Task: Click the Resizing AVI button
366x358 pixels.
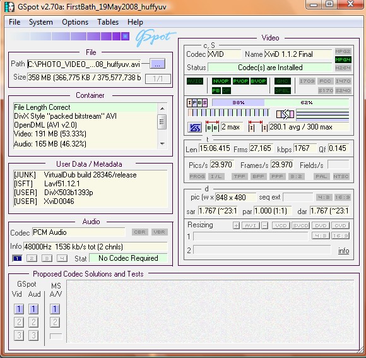Action: coord(251,225)
